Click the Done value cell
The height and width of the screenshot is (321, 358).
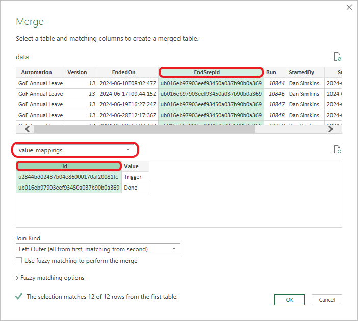pos(135,188)
